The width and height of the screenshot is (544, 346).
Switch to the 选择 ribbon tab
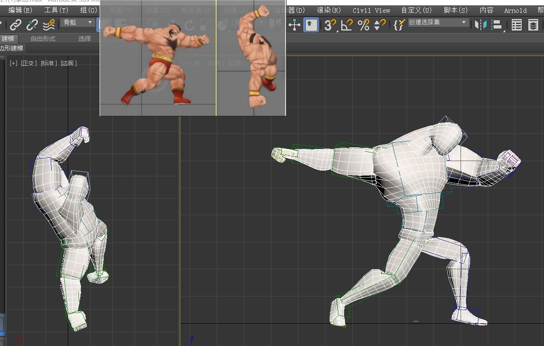[x=85, y=38]
